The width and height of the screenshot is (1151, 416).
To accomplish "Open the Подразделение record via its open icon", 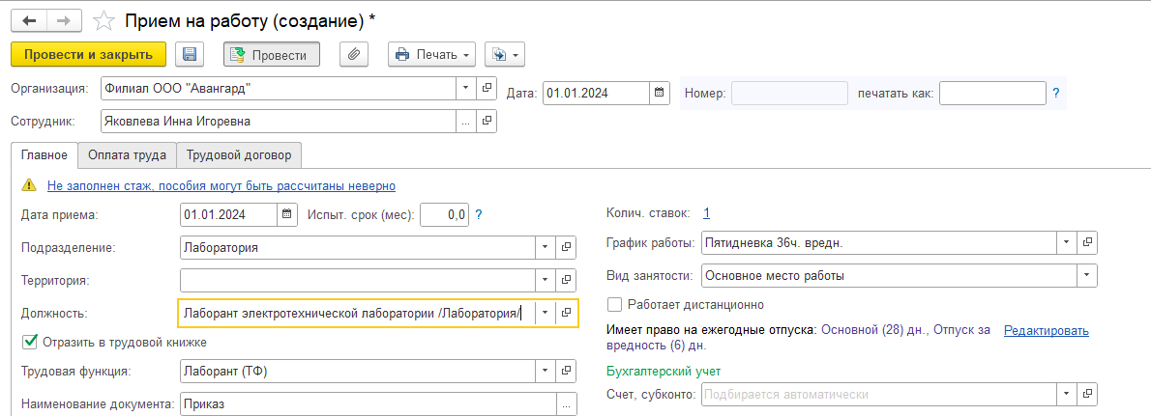I will point(566,247).
